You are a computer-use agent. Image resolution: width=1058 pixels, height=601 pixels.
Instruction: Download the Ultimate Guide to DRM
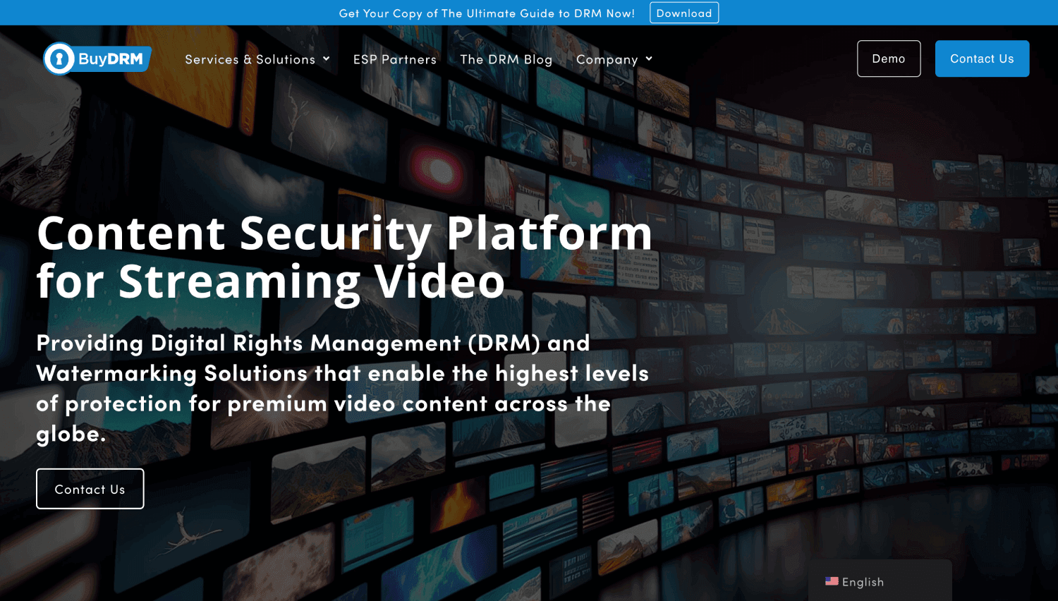[684, 13]
